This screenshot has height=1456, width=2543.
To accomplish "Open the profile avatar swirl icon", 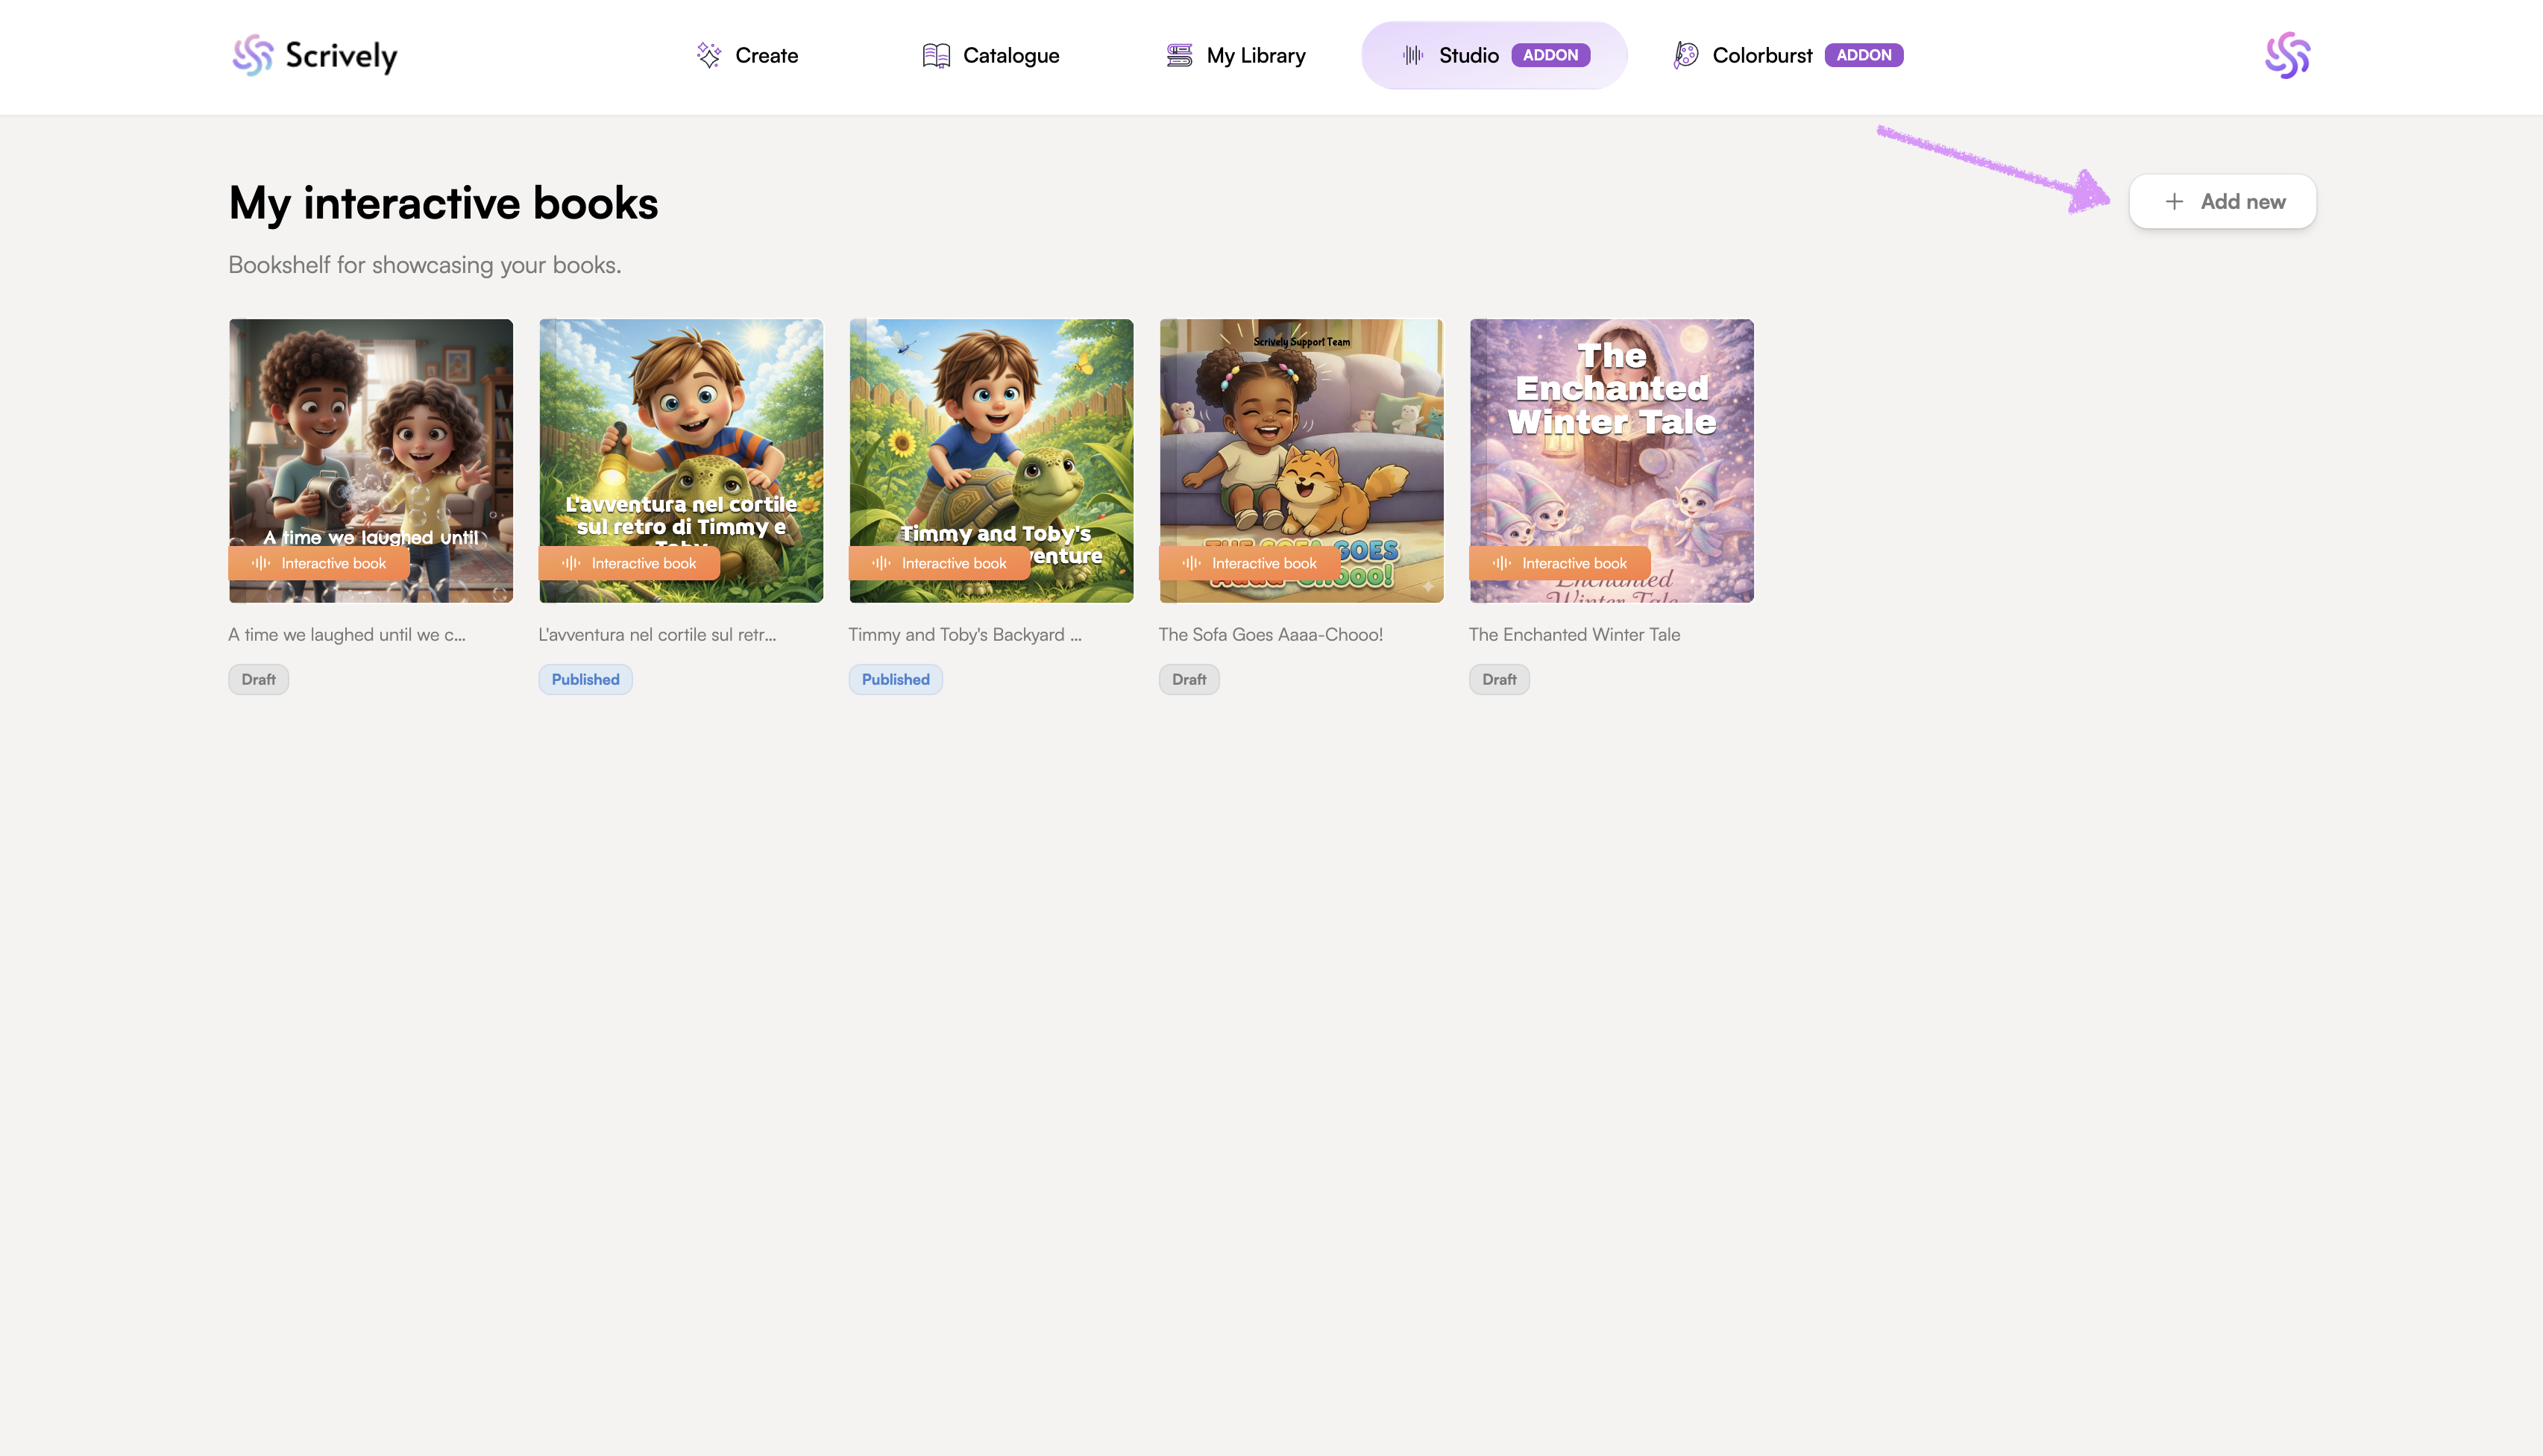I will (x=2287, y=56).
